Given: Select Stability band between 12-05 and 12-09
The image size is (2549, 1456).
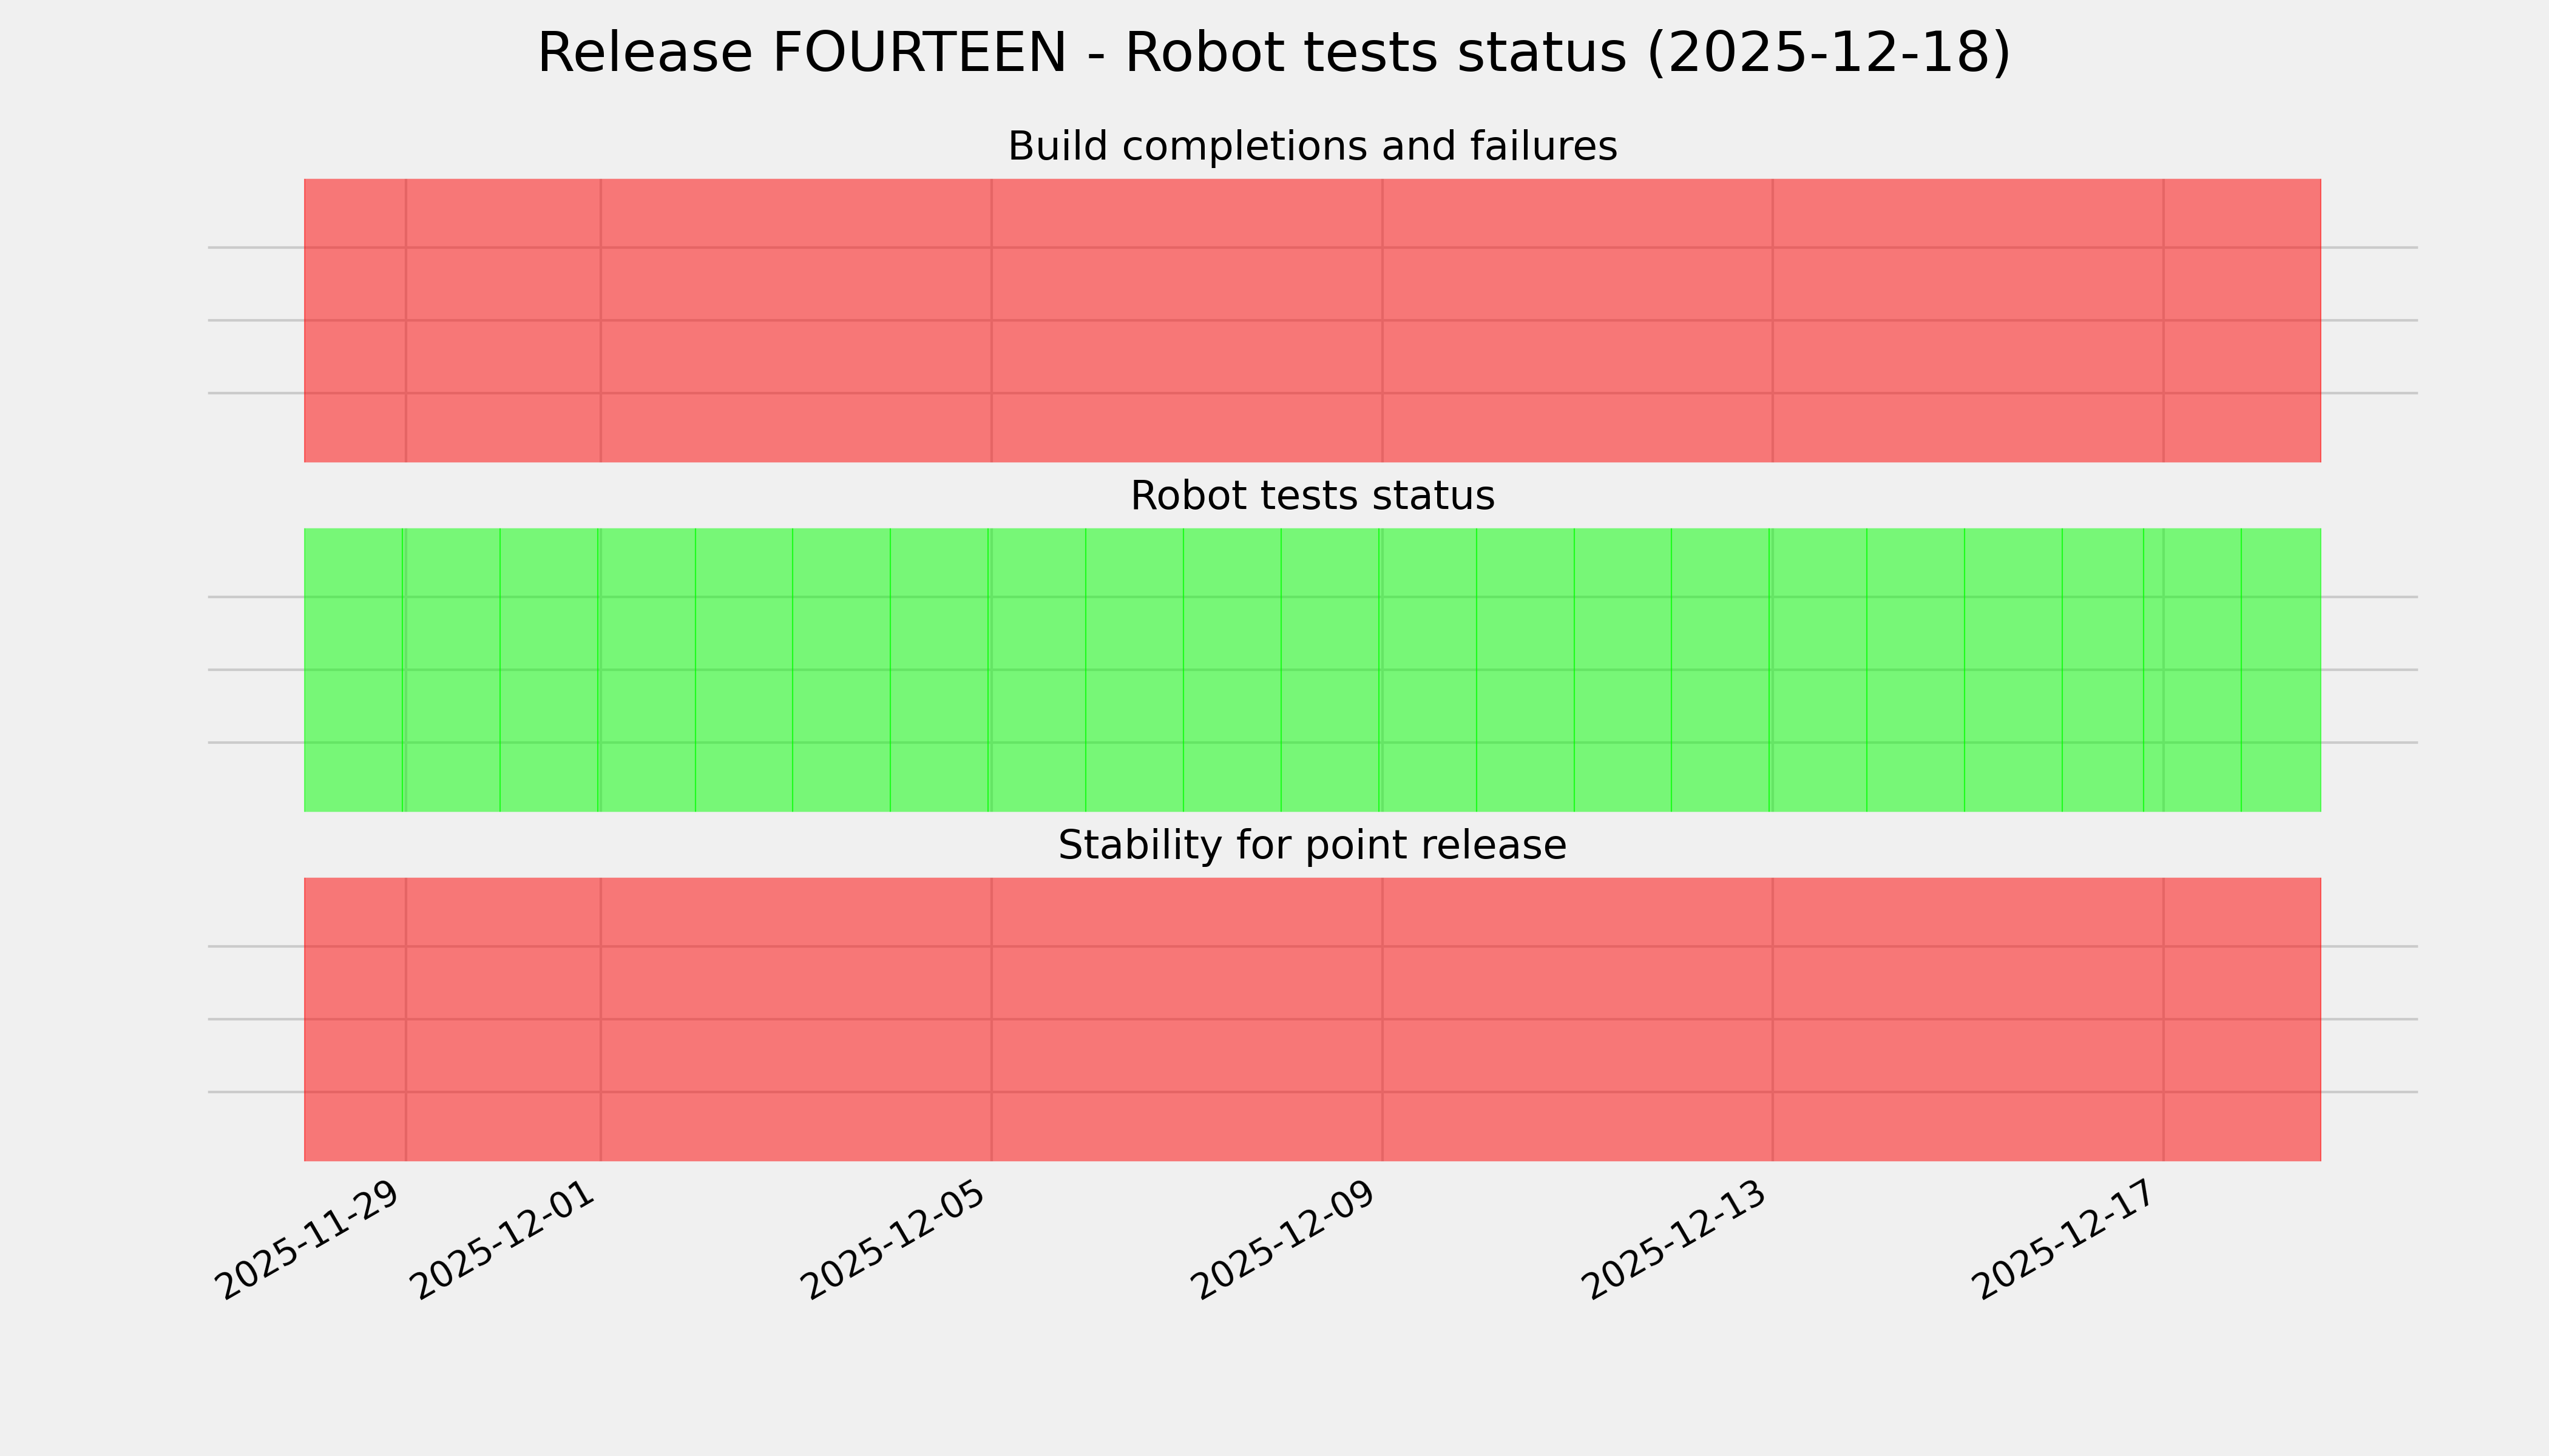Looking at the screenshot, I should [x=1186, y=1019].
